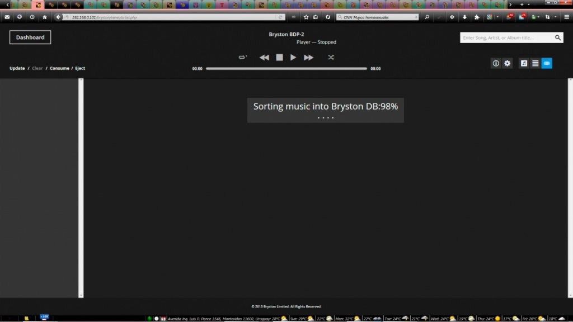Screen dimensions: 573x322
Task: Select the highlighted blue view button
Action: click(547, 63)
